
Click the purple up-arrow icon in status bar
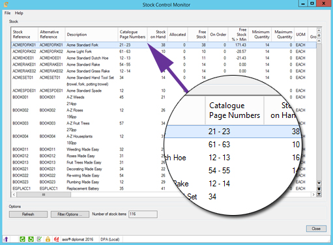pos(6,239)
